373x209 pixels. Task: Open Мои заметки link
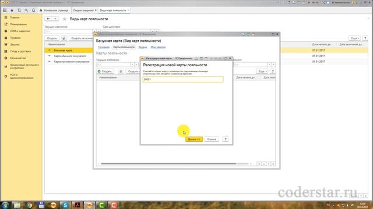pos(158,47)
